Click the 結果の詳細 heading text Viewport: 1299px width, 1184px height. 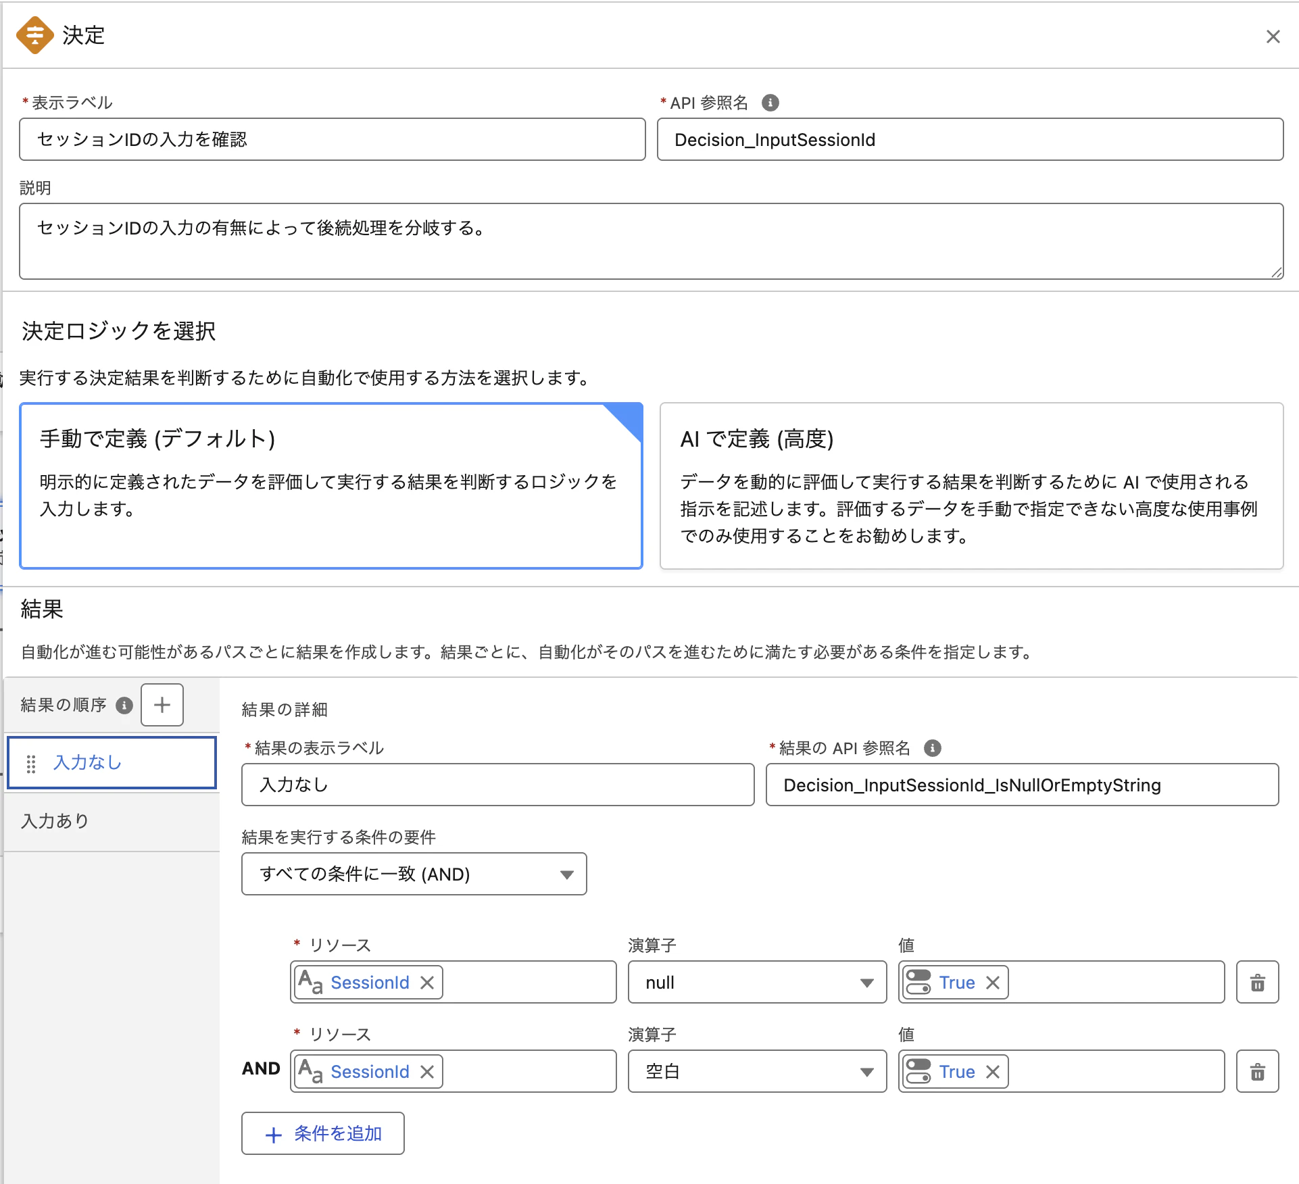pyautogui.click(x=285, y=710)
